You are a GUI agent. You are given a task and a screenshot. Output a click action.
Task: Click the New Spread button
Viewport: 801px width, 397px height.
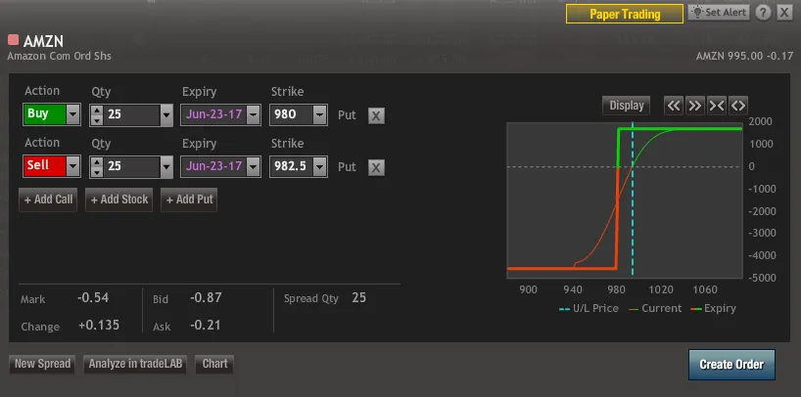pos(42,364)
